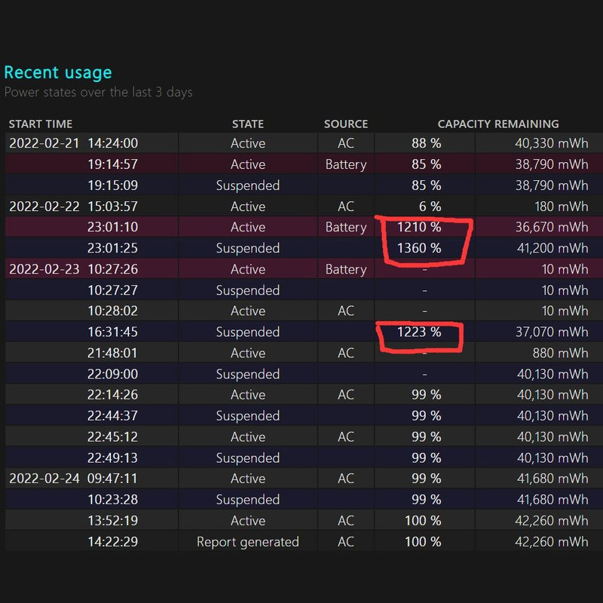Select the circled 1210 % capacity value

pos(419,227)
